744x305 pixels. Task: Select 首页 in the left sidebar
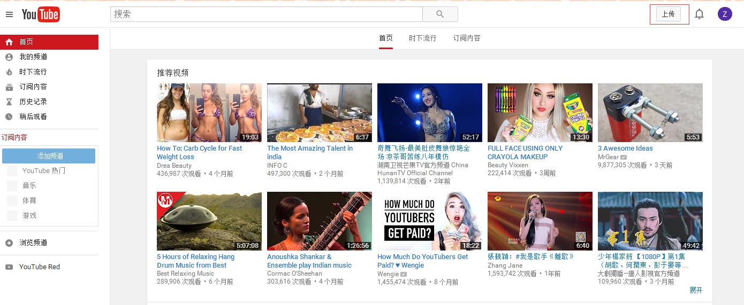tap(49, 42)
